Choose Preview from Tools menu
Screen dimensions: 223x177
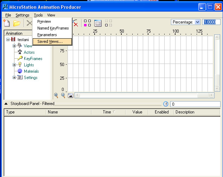pos(52,21)
